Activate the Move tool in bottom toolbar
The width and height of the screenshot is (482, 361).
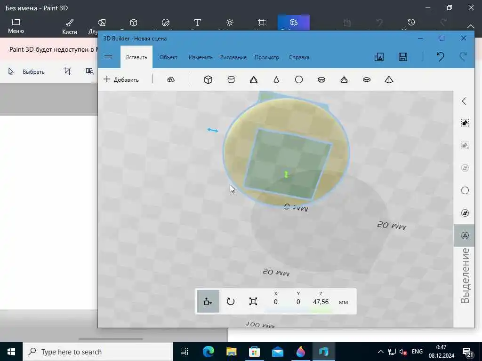click(208, 301)
